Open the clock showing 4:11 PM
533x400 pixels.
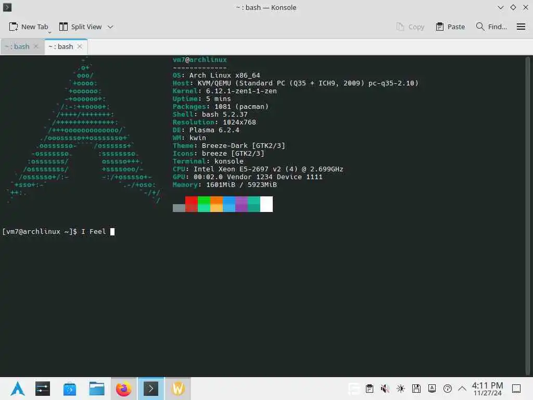tap(487, 389)
